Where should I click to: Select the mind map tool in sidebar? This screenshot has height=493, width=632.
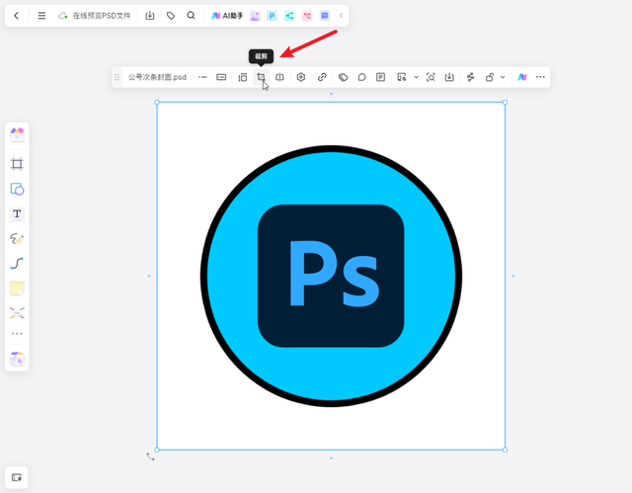click(17, 313)
